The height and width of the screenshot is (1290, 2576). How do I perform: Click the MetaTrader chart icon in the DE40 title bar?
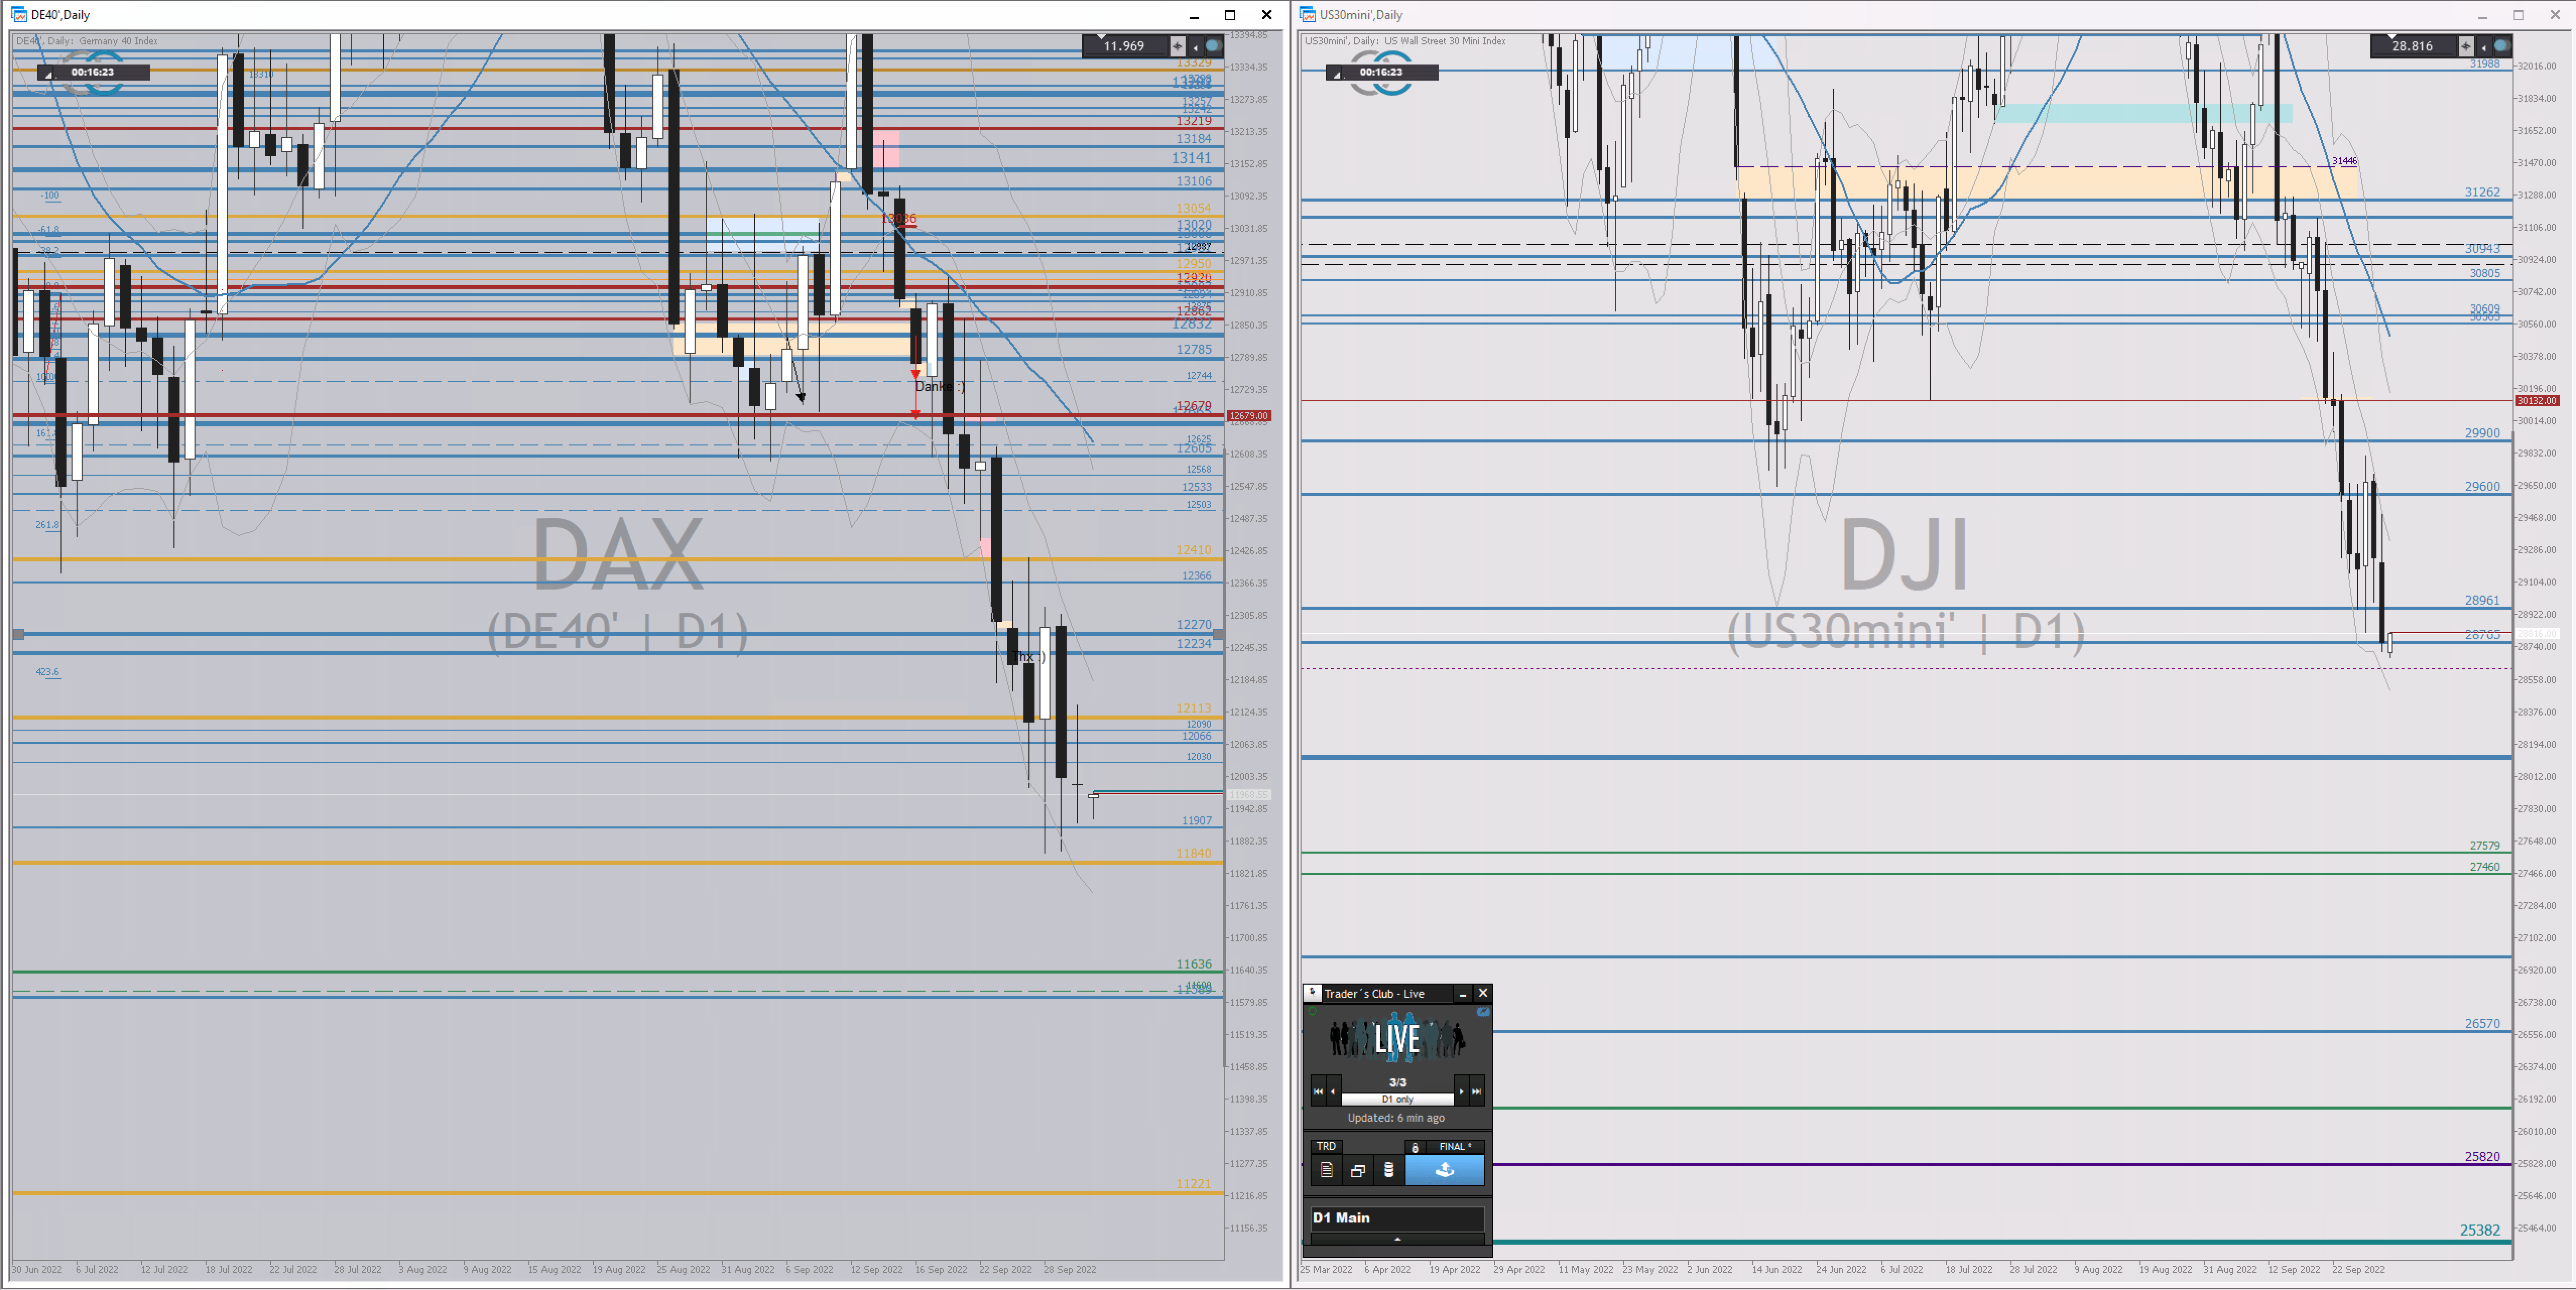coord(19,14)
